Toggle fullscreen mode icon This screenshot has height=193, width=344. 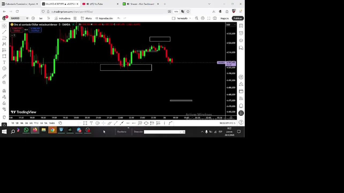pos(209,18)
